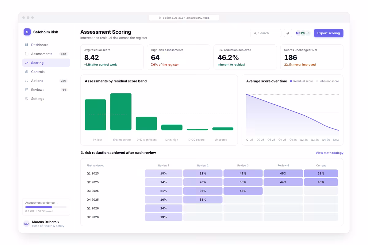Click the Review 2 column header
Viewport: 368px width, 245px height.
(203, 165)
